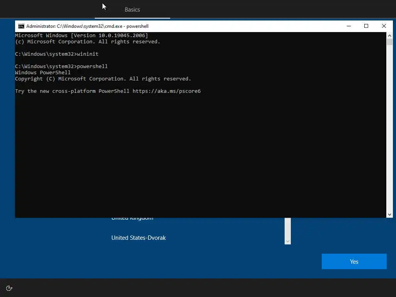Click the 'Copyright (C) Microsoft Corporation' PowerShell line
This screenshot has width=396, height=297.
[x=103, y=79]
